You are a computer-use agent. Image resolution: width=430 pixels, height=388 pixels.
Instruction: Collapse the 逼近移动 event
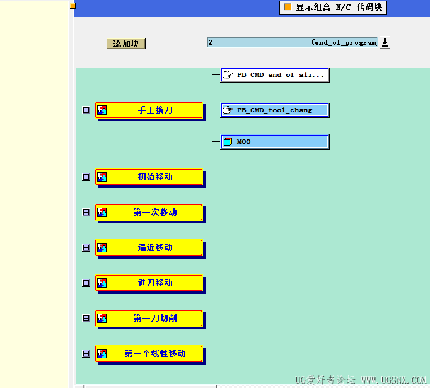pos(86,248)
